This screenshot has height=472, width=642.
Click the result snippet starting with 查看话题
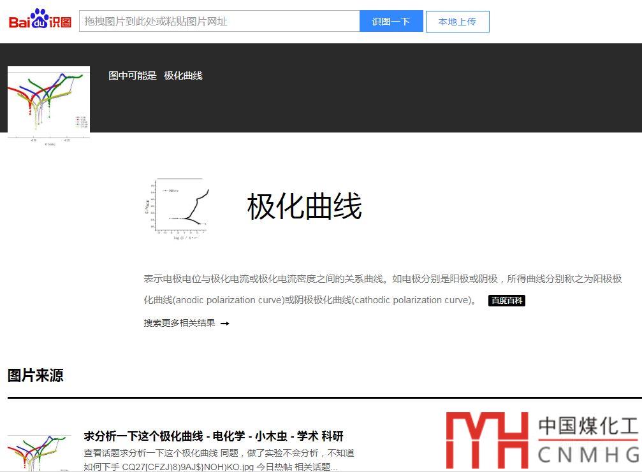219,460
